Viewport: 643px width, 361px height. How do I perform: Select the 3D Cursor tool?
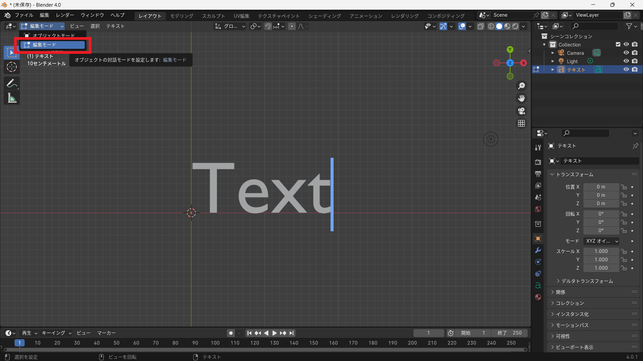[x=12, y=67]
